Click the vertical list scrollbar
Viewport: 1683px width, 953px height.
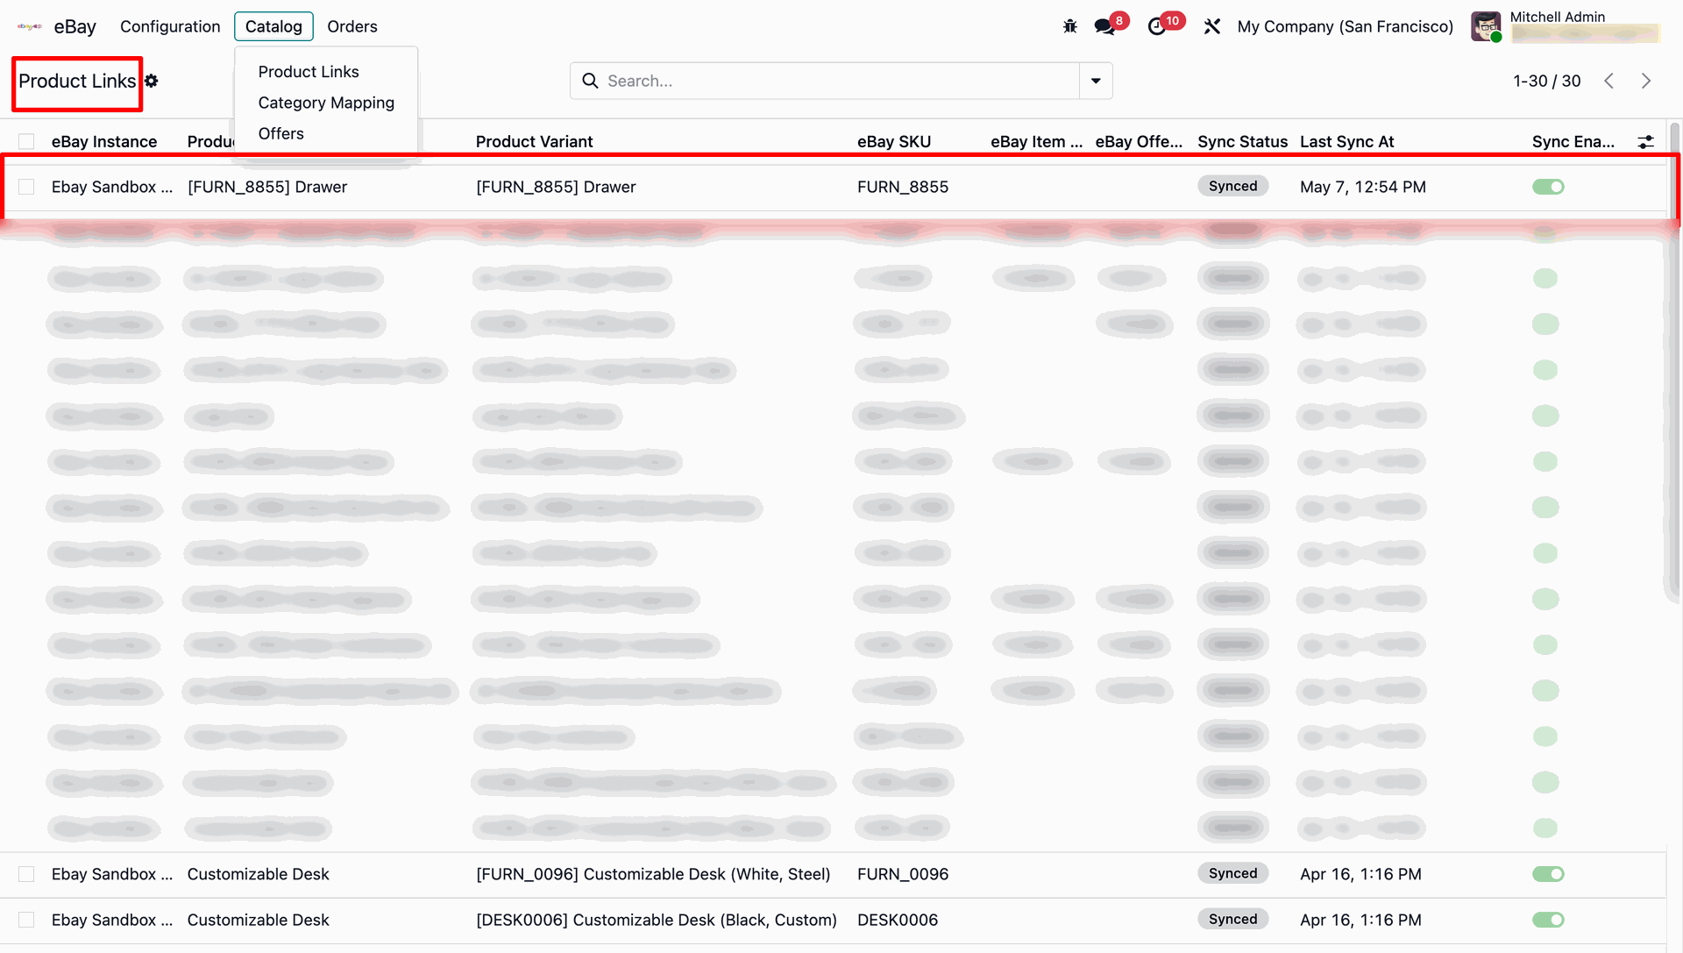pos(1674,361)
